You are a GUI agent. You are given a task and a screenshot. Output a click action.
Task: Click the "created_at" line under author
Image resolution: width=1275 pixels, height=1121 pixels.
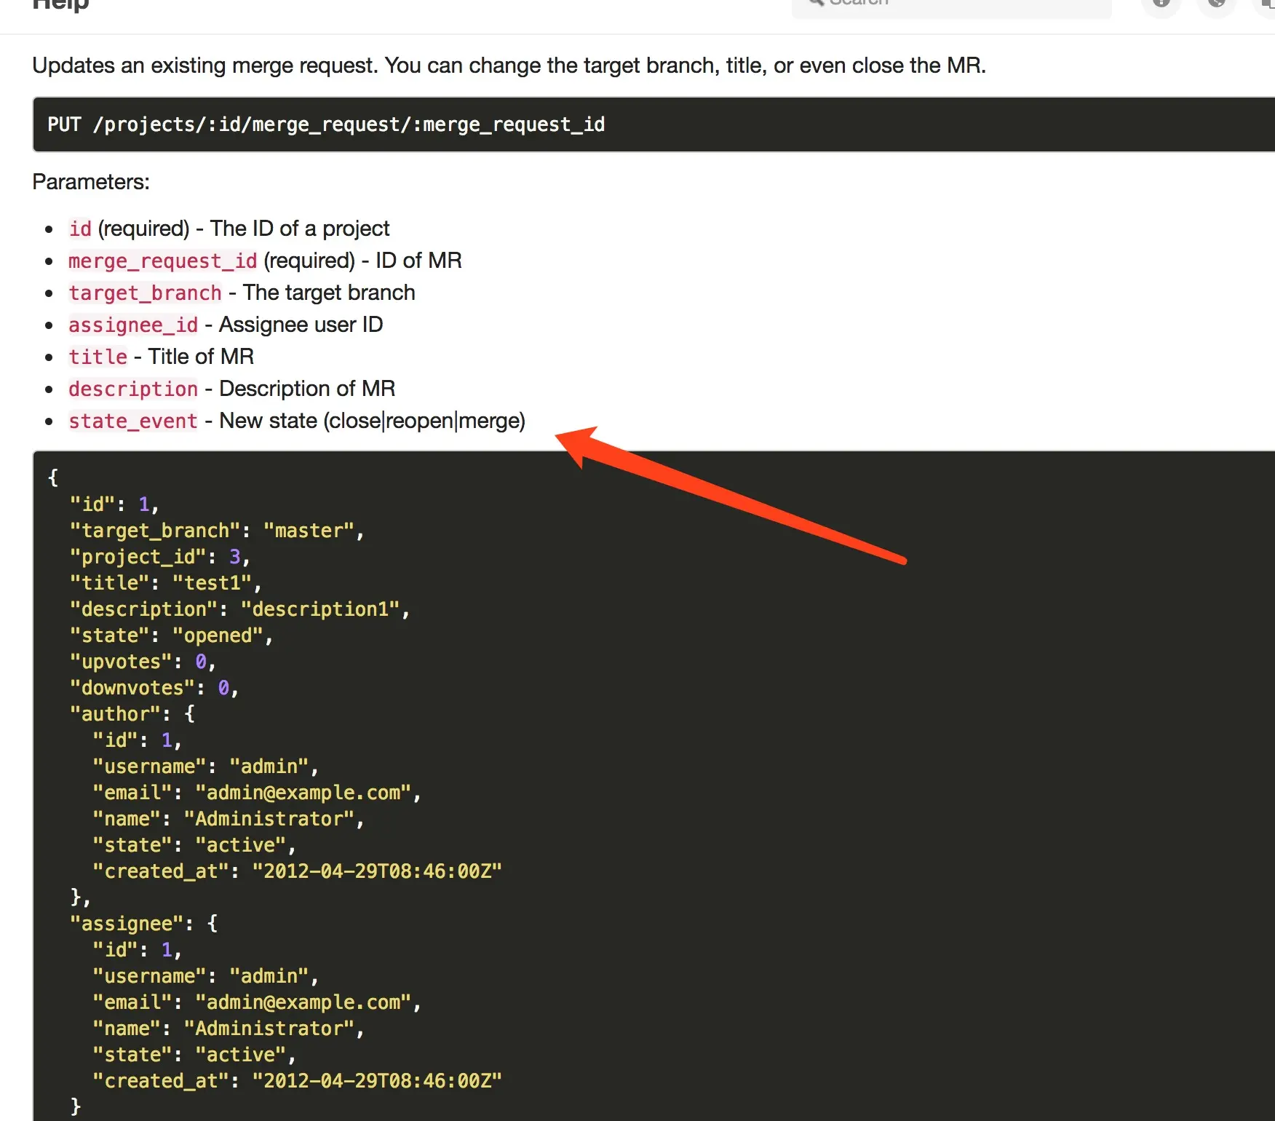coord(297,871)
